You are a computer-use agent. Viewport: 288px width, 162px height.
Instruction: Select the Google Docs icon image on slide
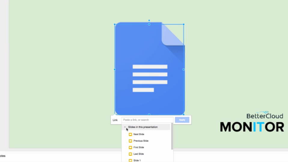point(150,69)
